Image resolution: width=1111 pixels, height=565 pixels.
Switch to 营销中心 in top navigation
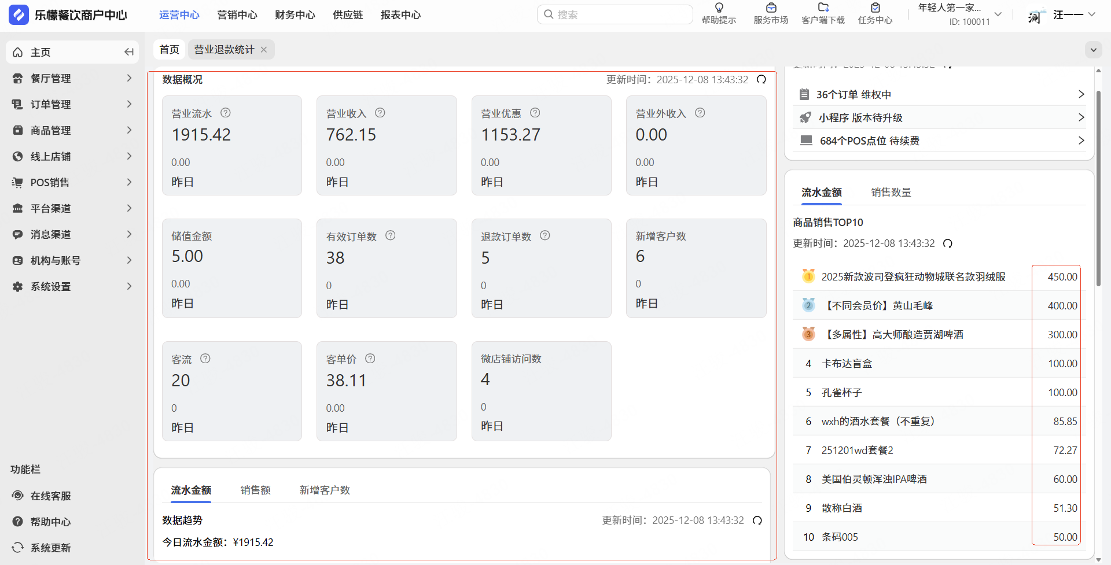coord(237,15)
